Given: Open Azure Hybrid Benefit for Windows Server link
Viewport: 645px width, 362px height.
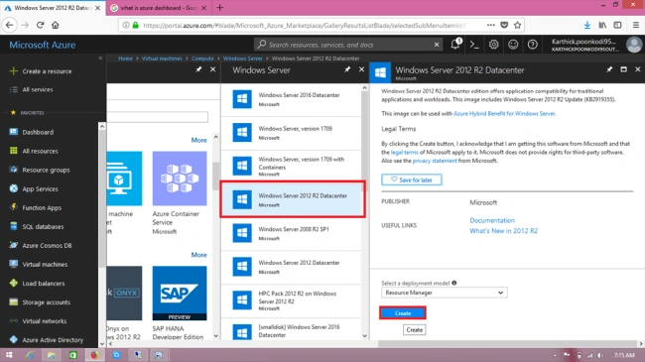Looking at the screenshot, I should click(x=504, y=113).
